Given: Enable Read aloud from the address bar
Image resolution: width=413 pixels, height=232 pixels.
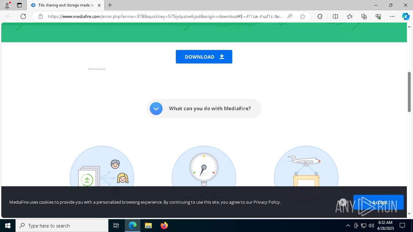Looking at the screenshot, I should tap(290, 16).
